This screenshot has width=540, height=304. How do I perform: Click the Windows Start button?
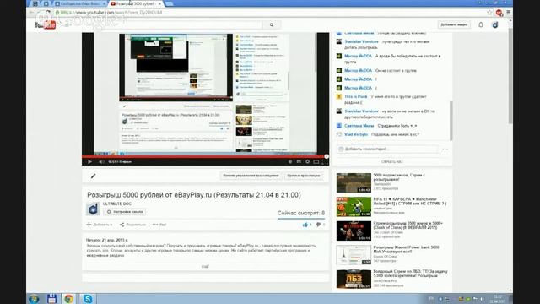click(x=34, y=299)
